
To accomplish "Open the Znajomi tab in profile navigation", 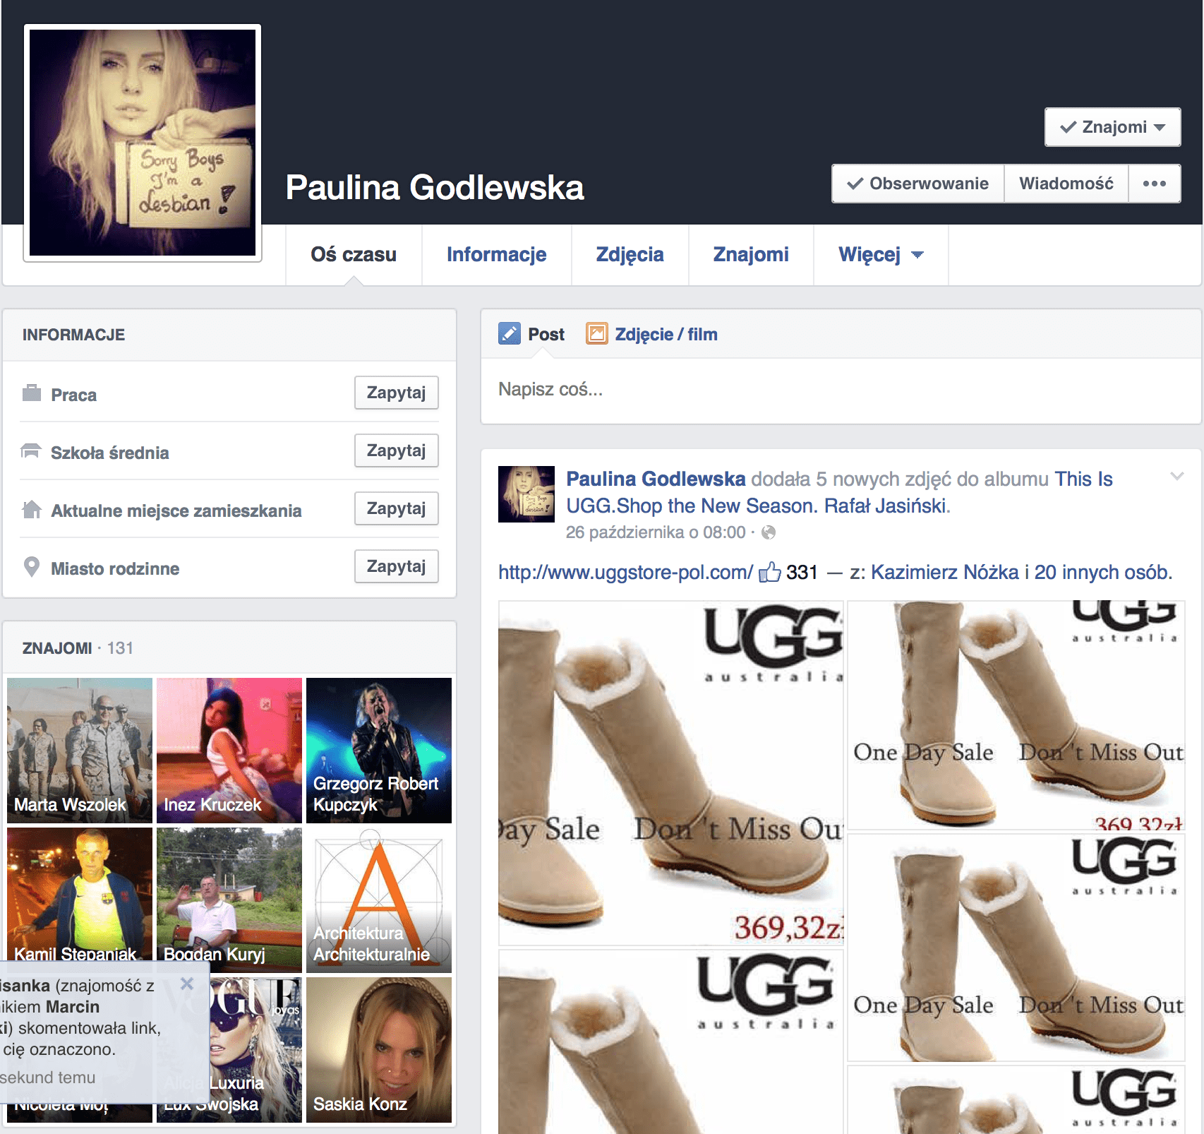I will [751, 255].
